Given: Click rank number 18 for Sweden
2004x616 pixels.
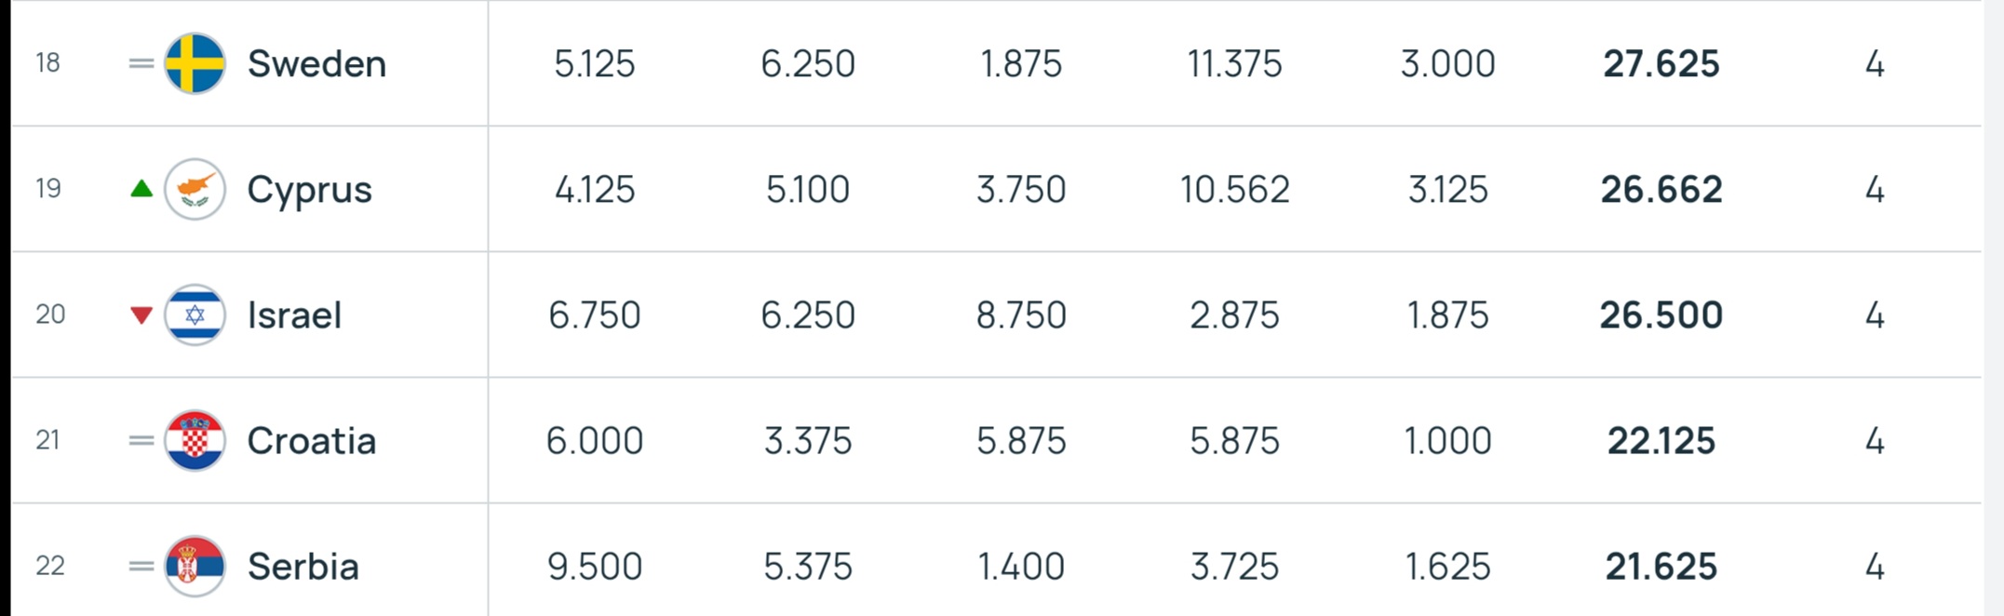Looking at the screenshot, I should click(47, 62).
